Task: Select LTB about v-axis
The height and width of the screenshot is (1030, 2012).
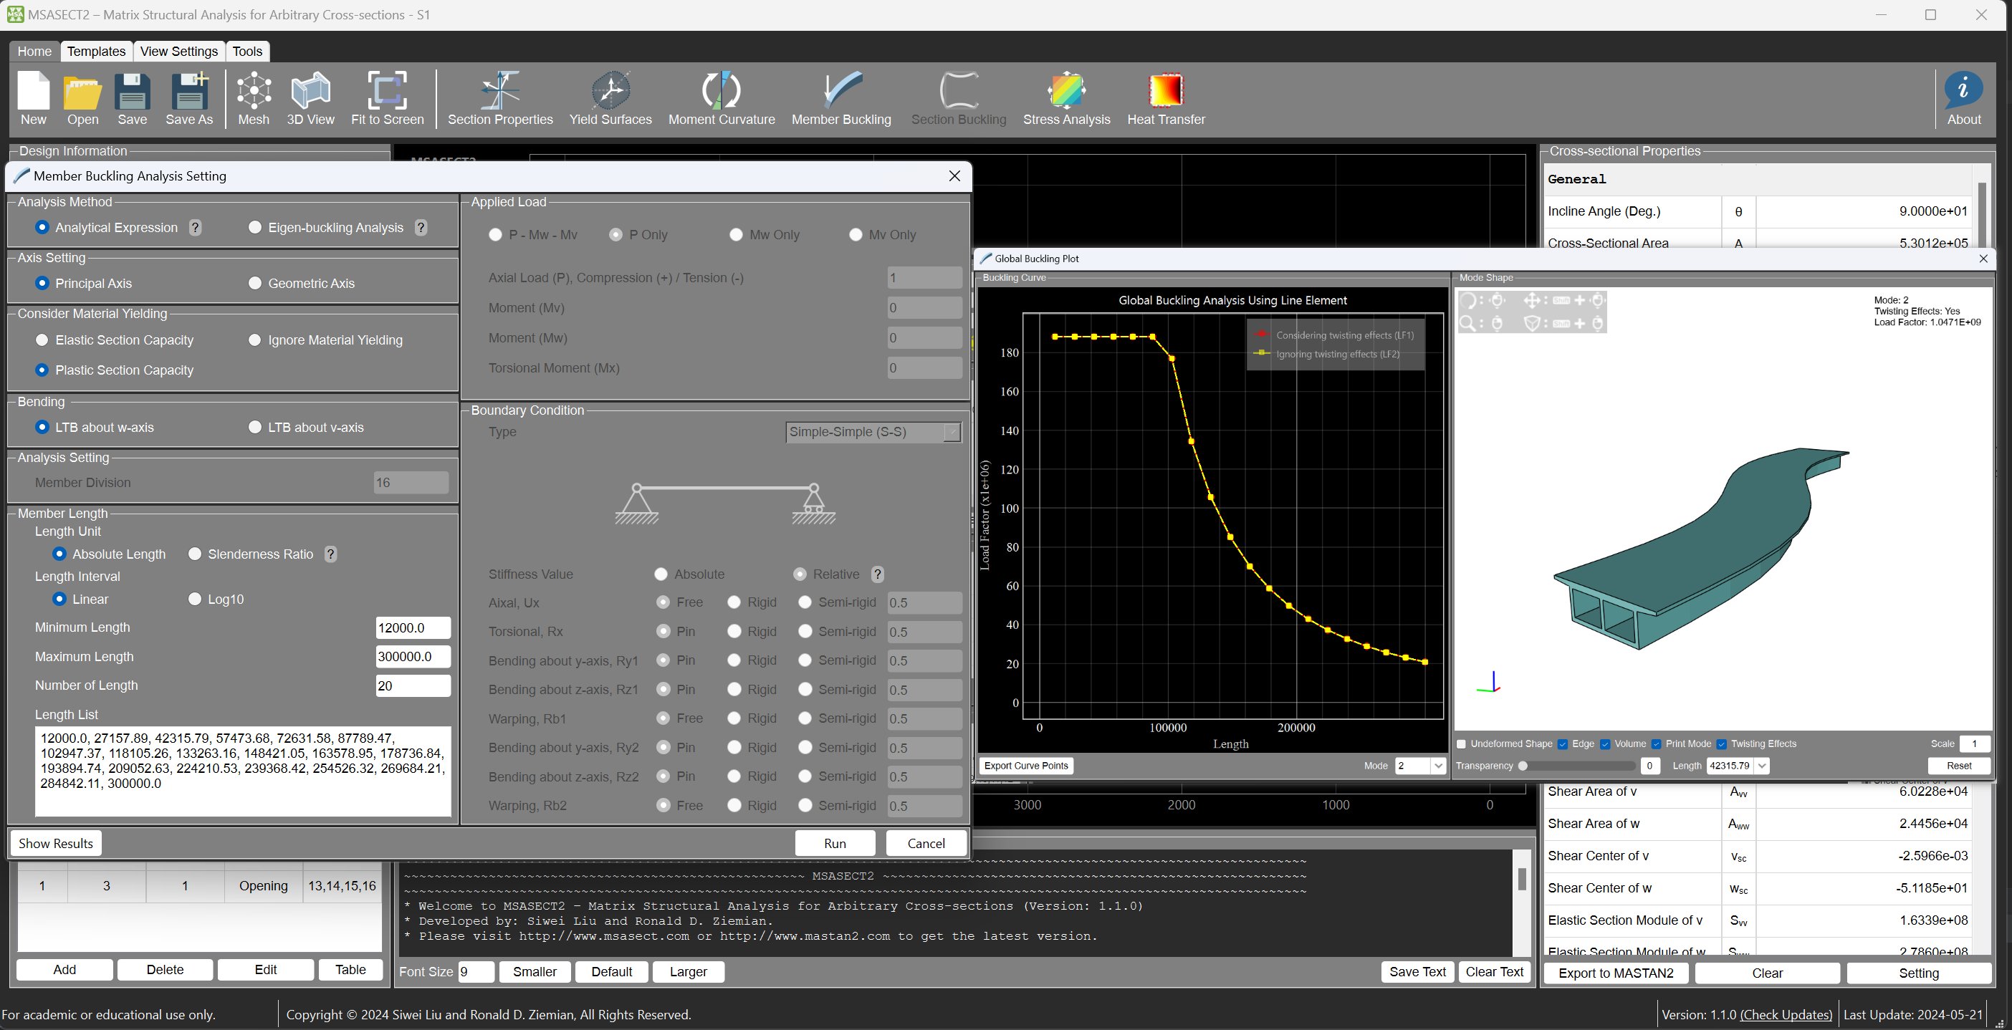Action: point(254,427)
